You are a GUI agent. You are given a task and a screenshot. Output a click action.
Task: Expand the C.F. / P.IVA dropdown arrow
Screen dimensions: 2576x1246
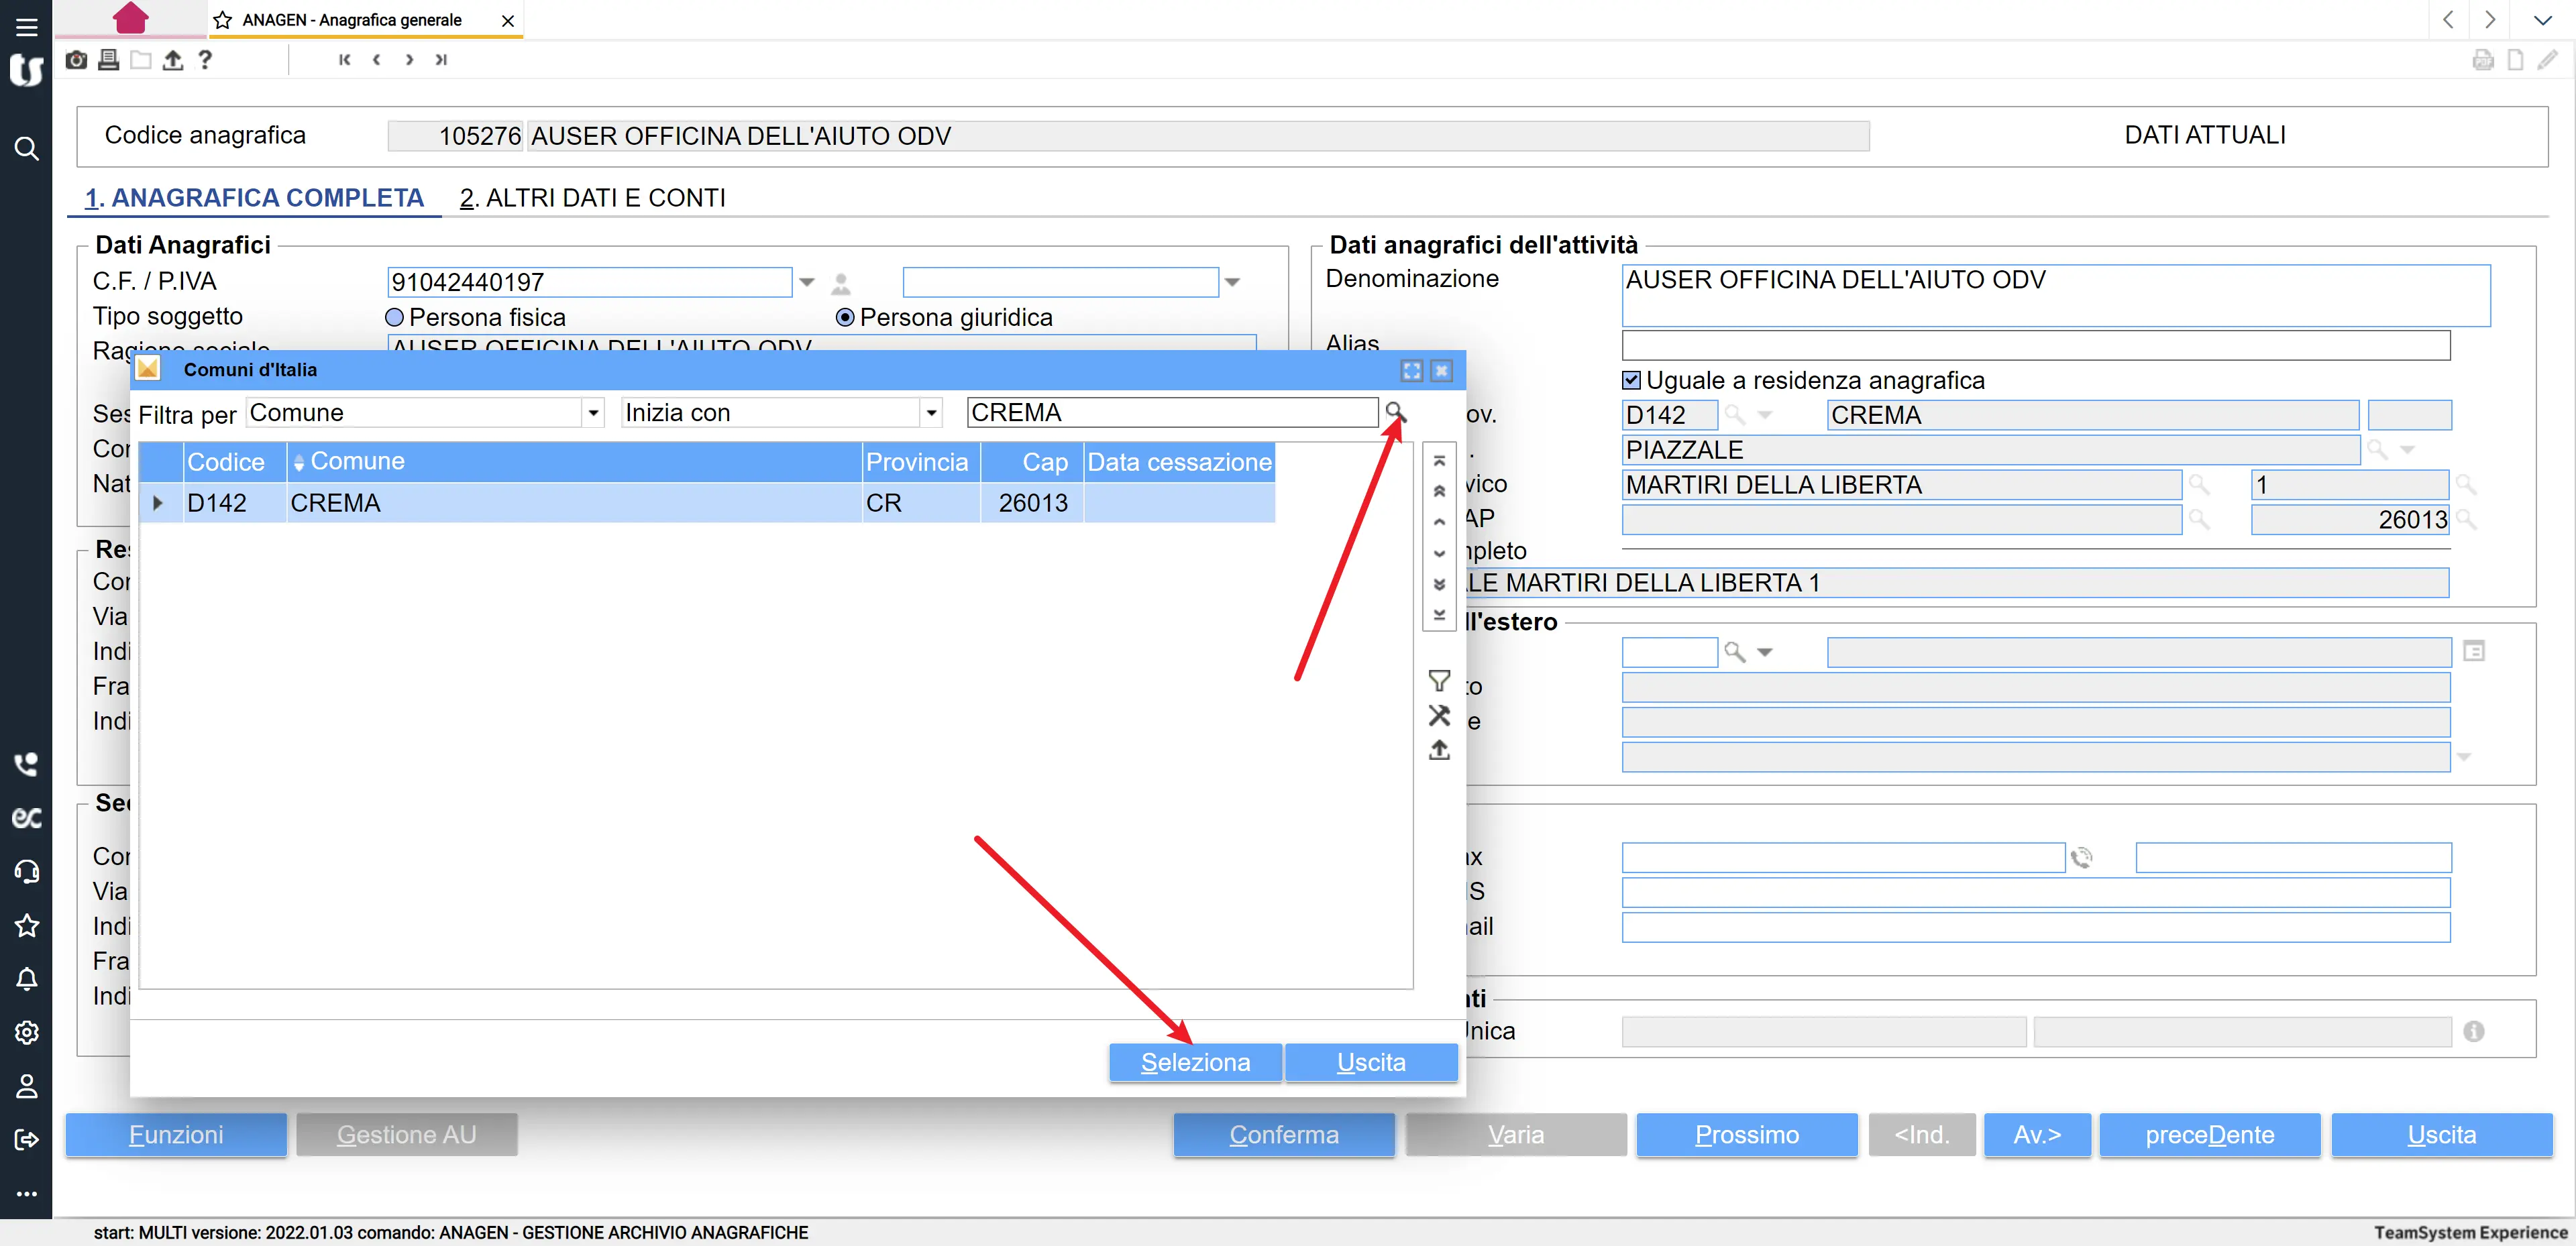tap(807, 282)
